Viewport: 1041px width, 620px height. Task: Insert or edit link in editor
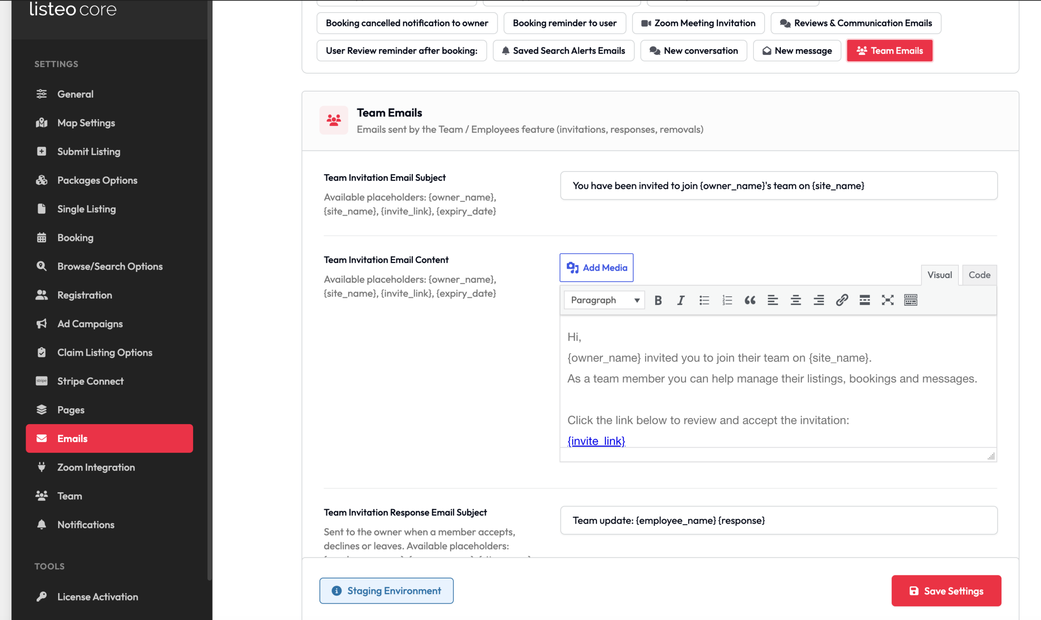[x=842, y=300]
